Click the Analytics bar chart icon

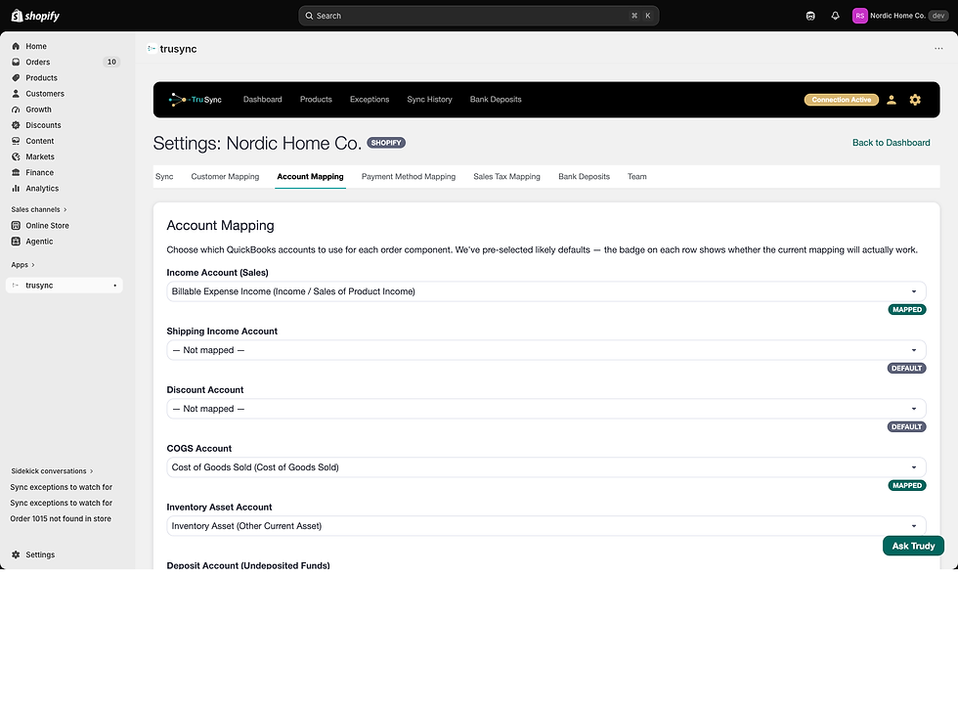click(16, 189)
